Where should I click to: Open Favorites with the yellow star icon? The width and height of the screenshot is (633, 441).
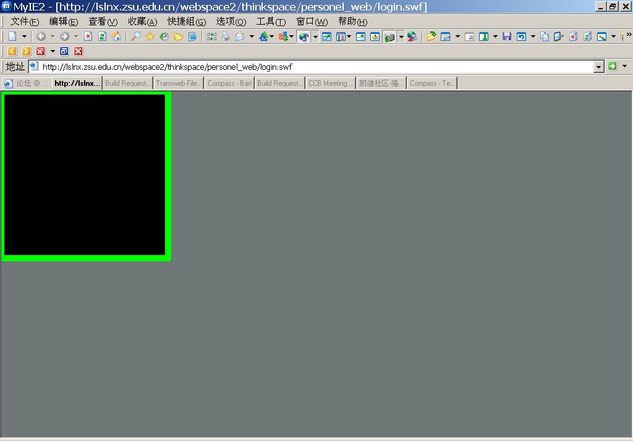(x=150, y=36)
